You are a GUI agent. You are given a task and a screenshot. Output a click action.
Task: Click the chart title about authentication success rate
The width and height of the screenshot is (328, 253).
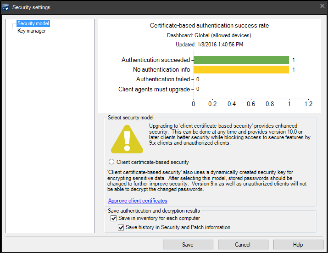click(209, 26)
